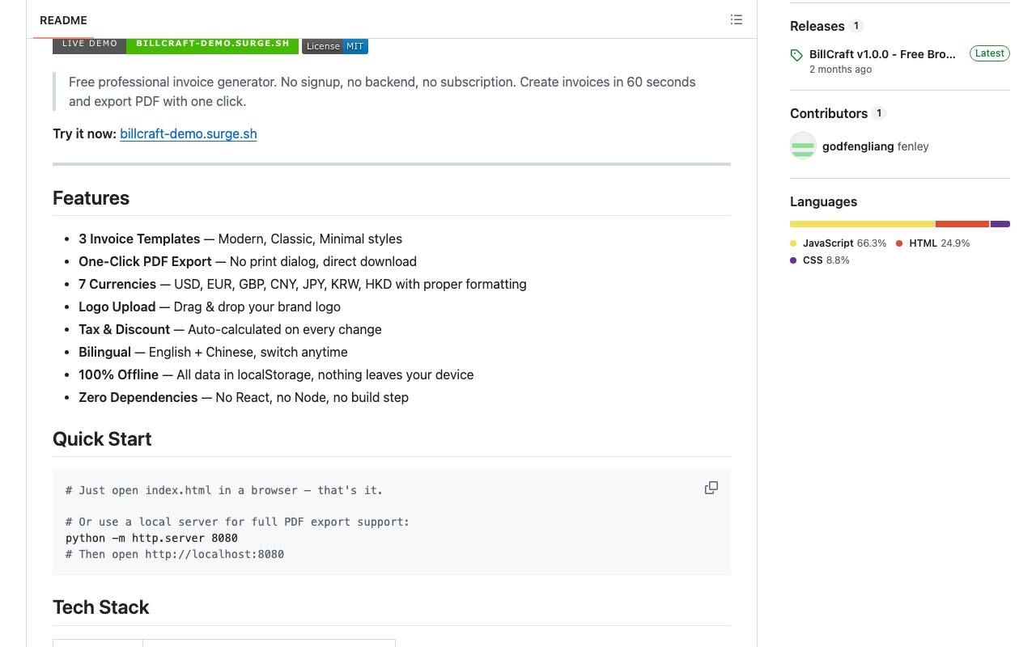
Task: Click the '3 Invoice Templates' feature line
Action: [x=240, y=239]
